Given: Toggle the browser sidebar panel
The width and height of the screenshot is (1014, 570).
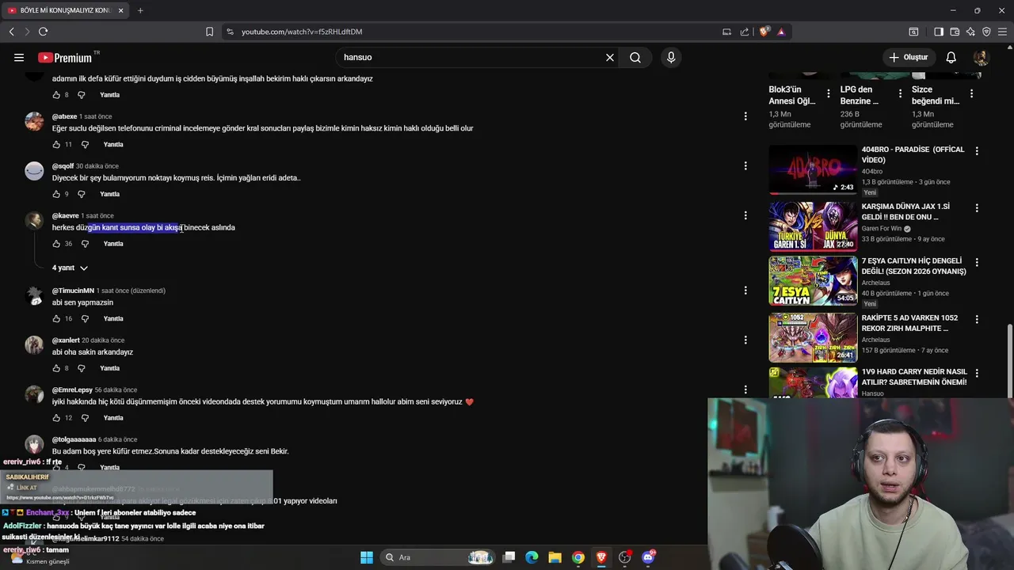Looking at the screenshot, I should 939,32.
